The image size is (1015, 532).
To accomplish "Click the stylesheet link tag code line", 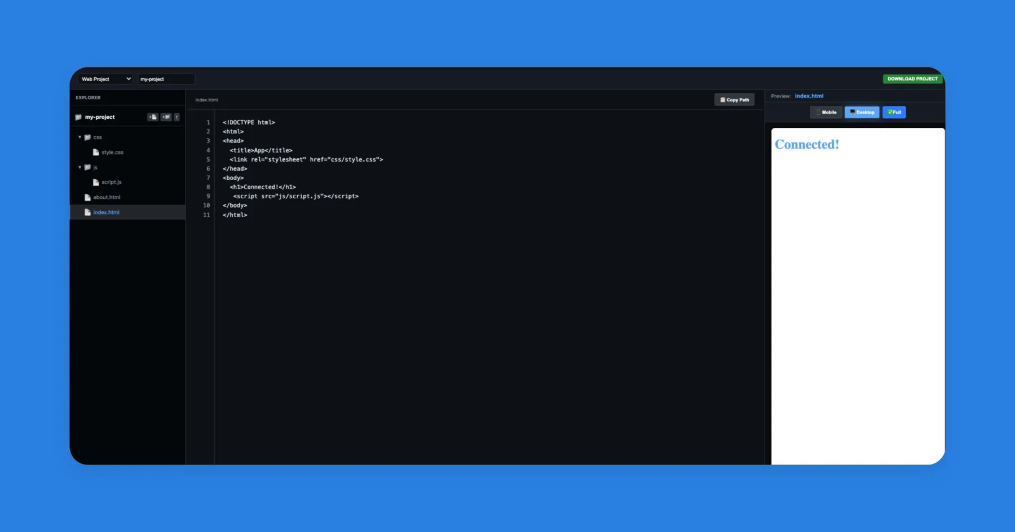I will [306, 159].
